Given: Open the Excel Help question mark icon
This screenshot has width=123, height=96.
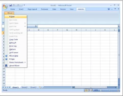Looking at the screenshot, I should point(109,9).
